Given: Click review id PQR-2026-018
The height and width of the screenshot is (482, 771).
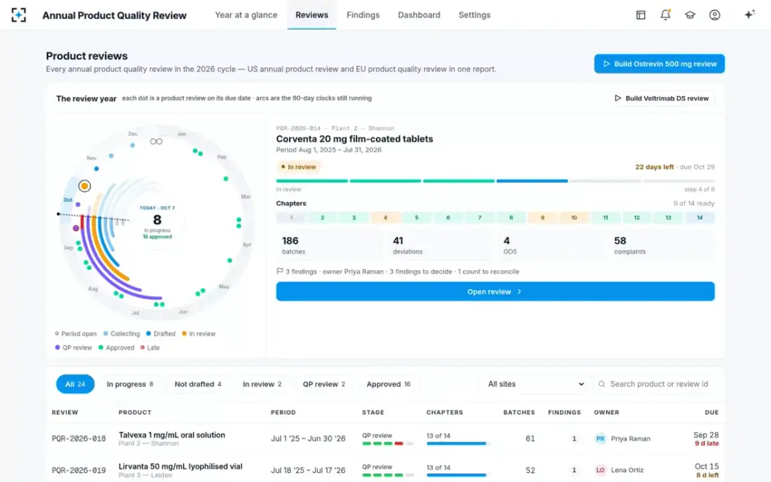Looking at the screenshot, I should click(x=79, y=439).
